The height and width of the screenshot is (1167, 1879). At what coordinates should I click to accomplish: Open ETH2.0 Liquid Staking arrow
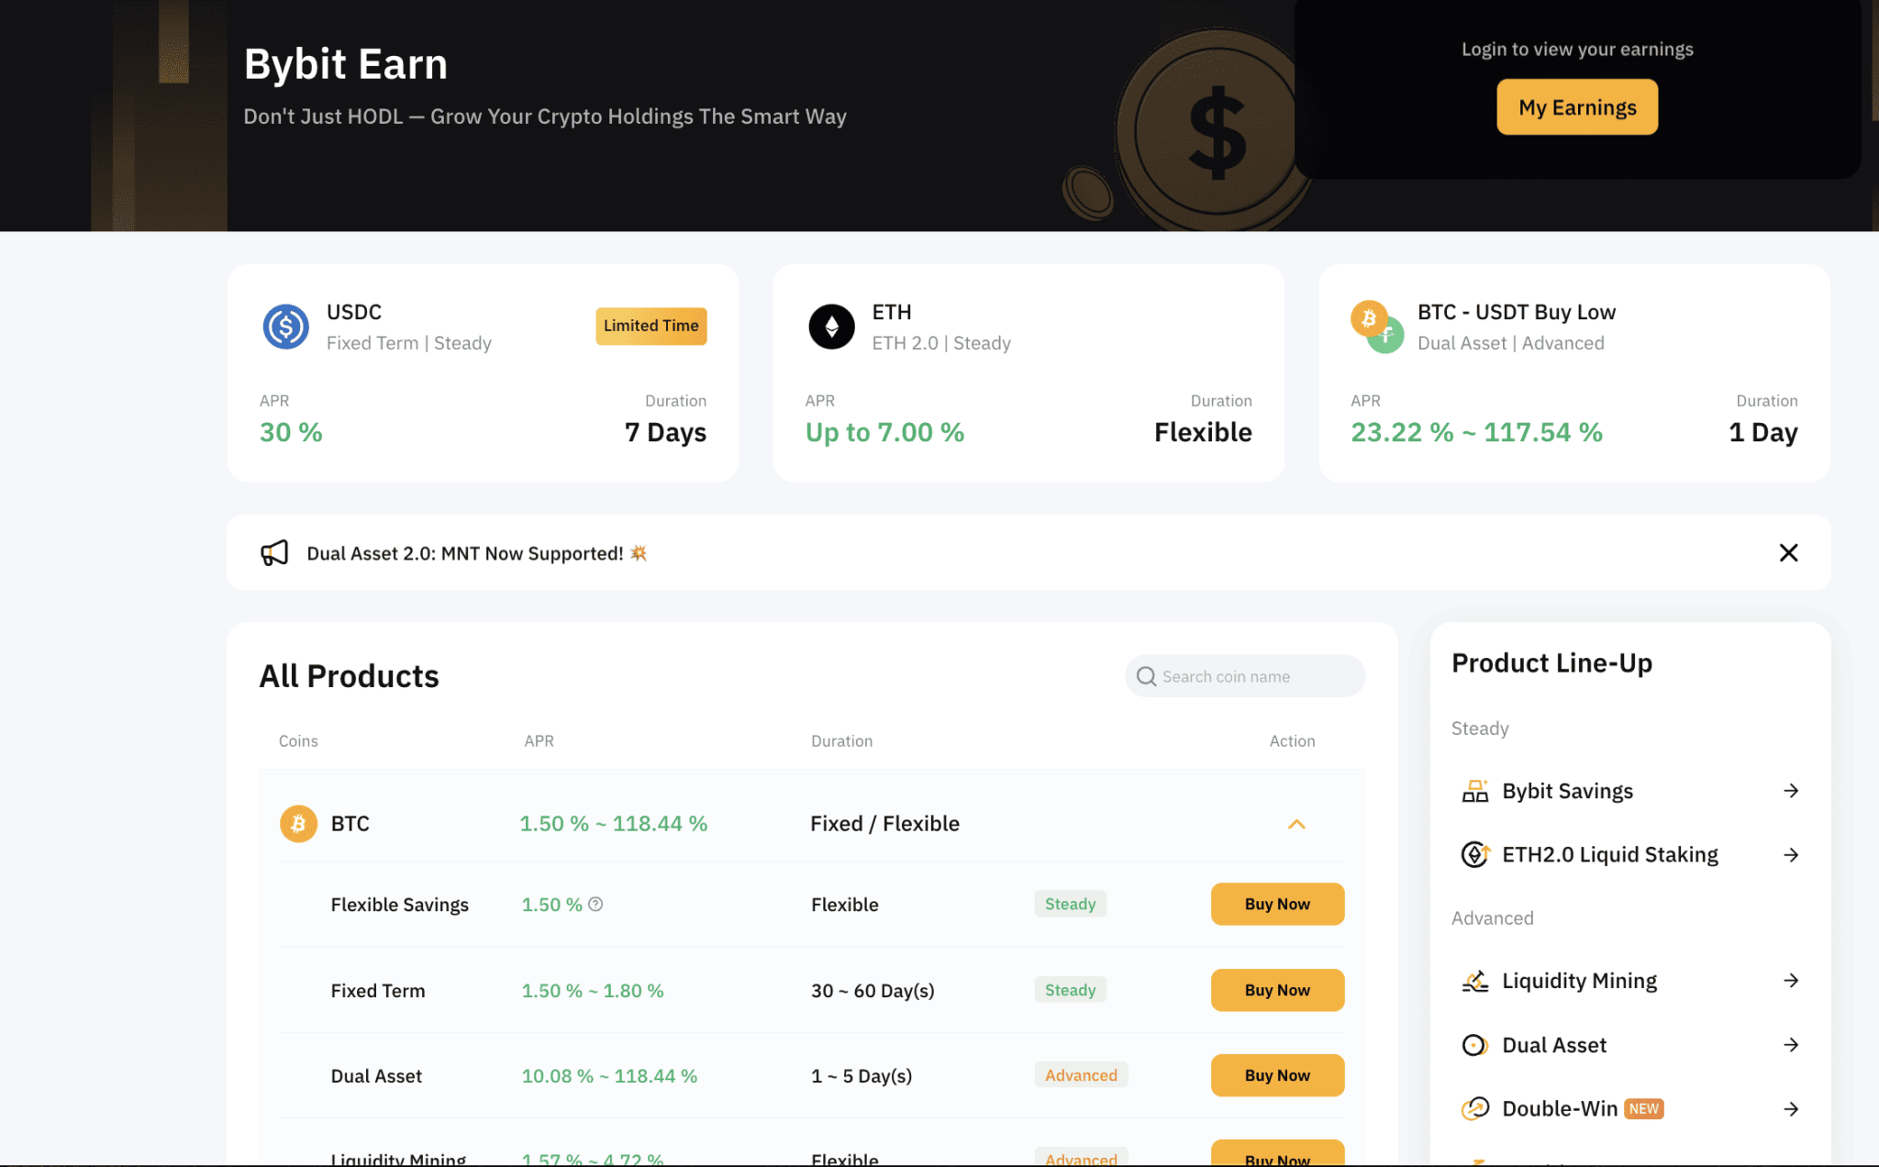click(x=1790, y=855)
